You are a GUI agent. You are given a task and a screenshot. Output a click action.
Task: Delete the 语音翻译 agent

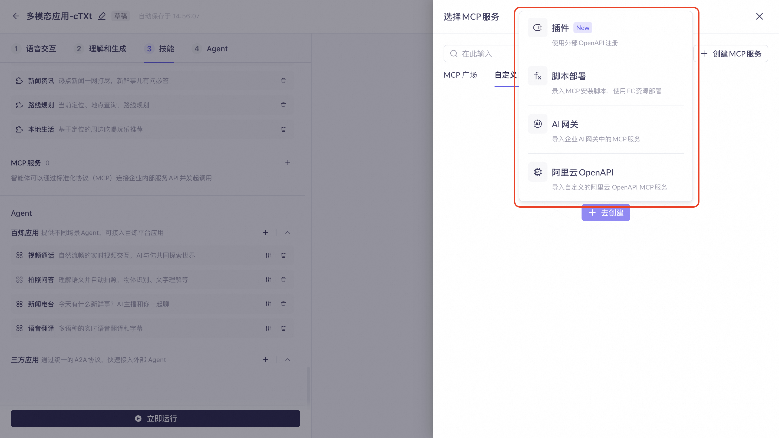pyautogui.click(x=283, y=328)
